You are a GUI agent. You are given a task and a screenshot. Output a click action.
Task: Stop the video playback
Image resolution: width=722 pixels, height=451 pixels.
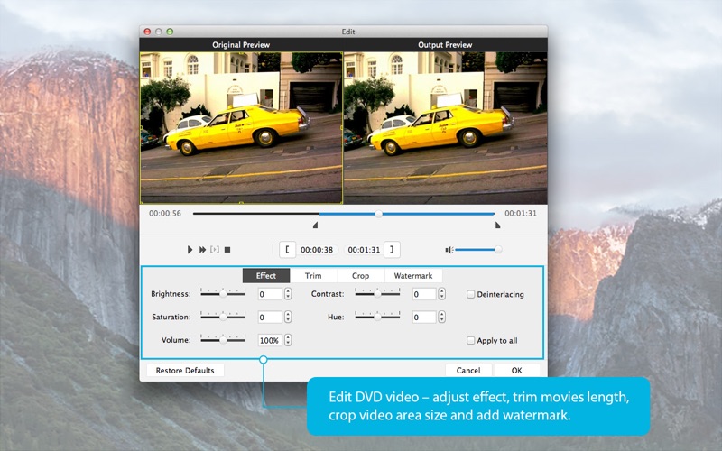227,249
